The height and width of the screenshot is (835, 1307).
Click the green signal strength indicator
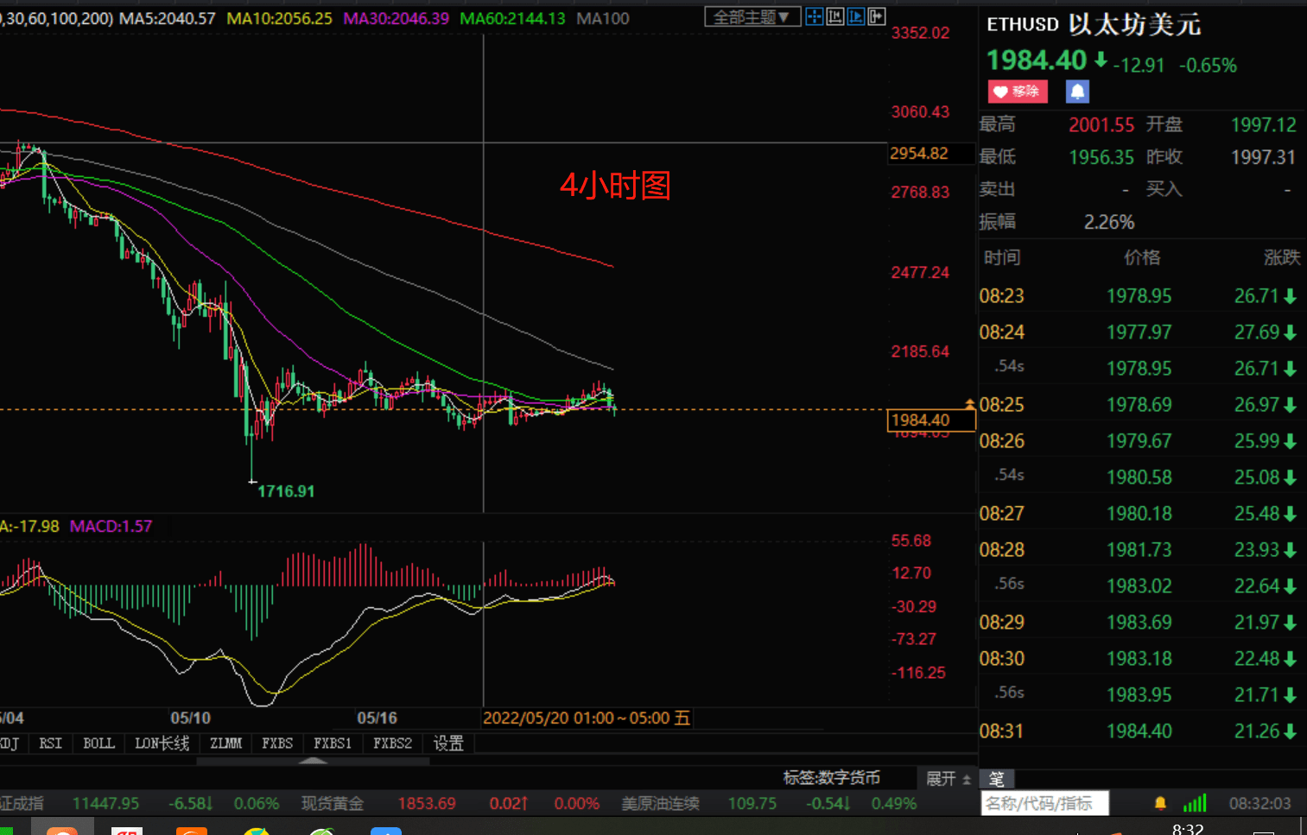click(x=1195, y=802)
